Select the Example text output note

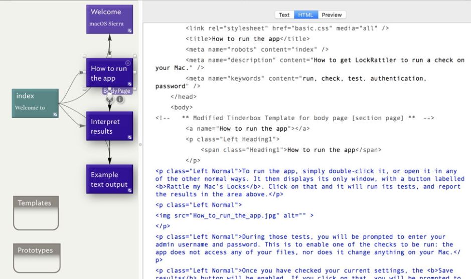tap(109, 179)
